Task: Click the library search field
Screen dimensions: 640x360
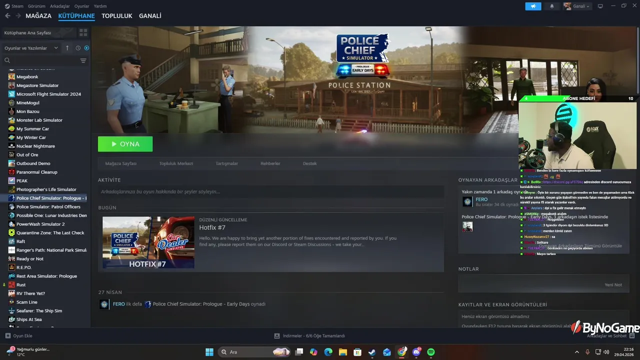Action: [44, 60]
